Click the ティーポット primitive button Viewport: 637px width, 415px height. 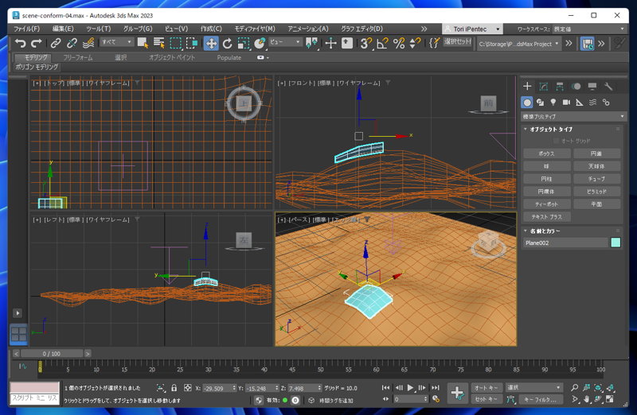(546, 204)
